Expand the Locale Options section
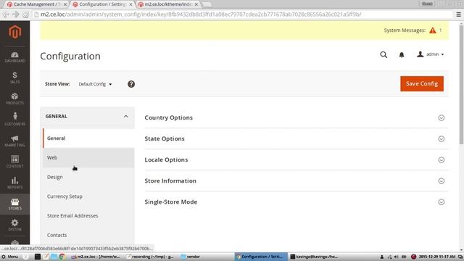464x261 pixels. 297,159
